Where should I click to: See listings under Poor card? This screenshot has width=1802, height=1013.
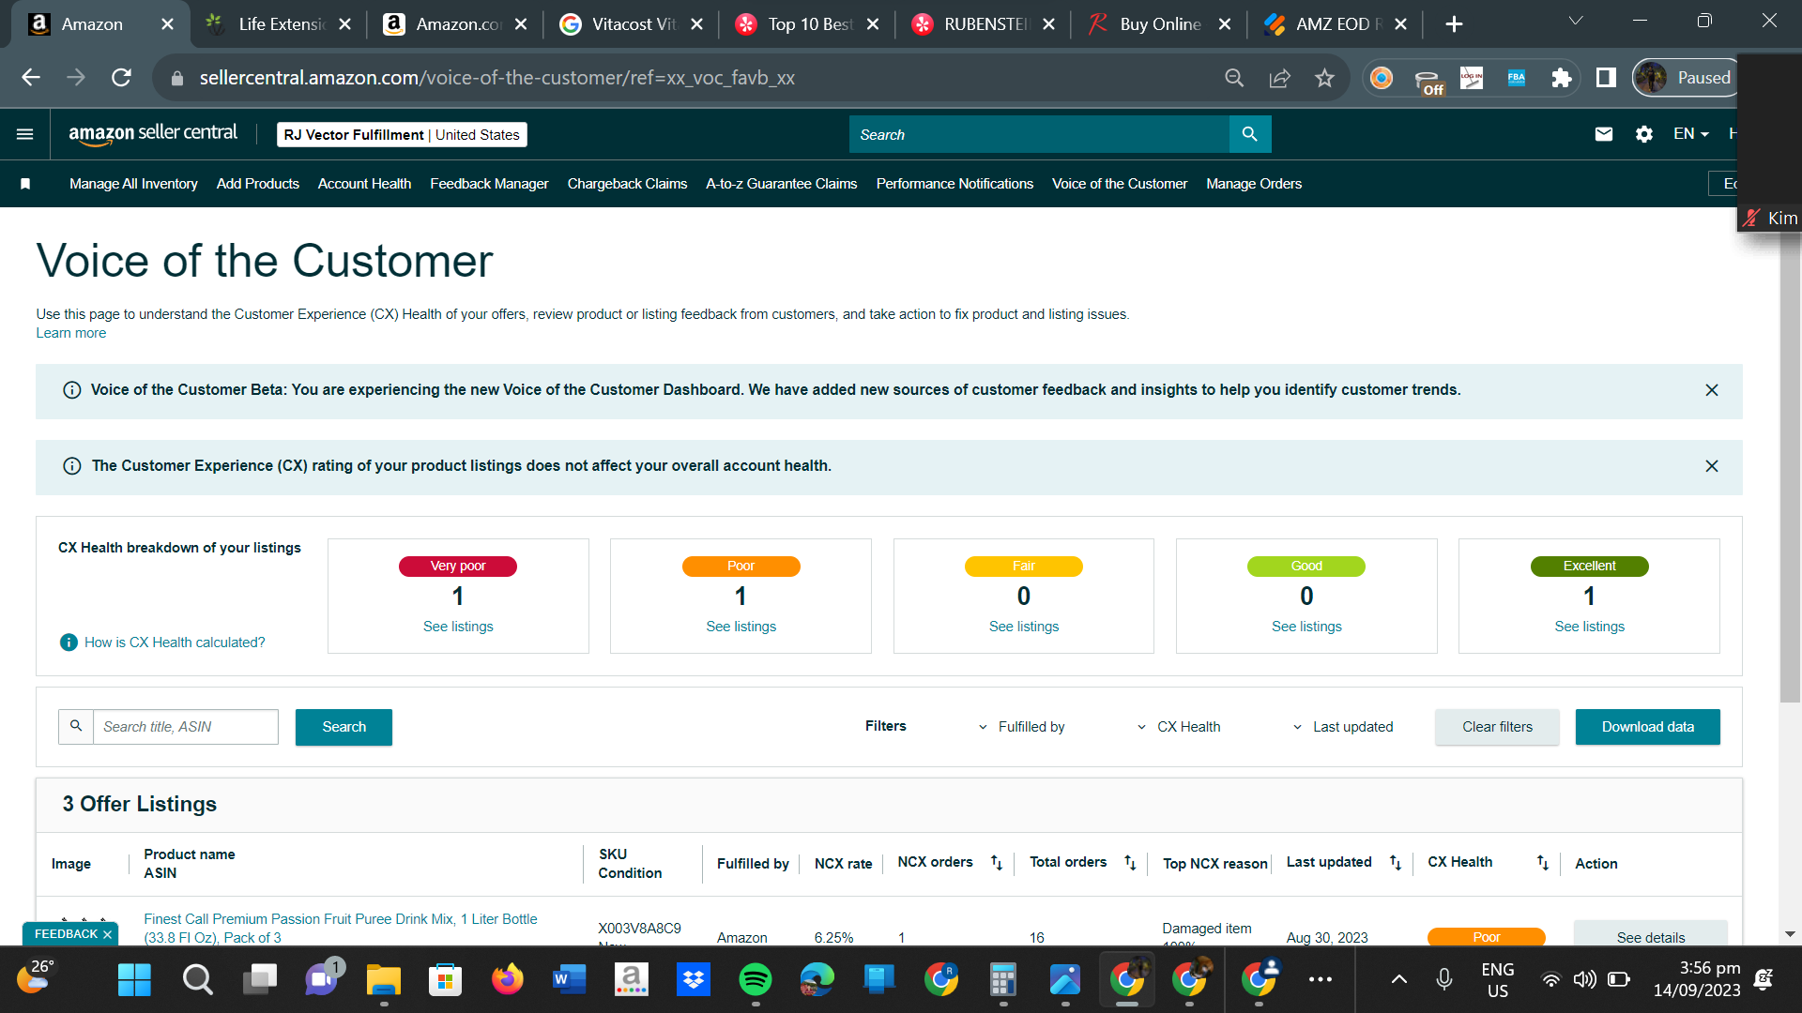click(741, 627)
